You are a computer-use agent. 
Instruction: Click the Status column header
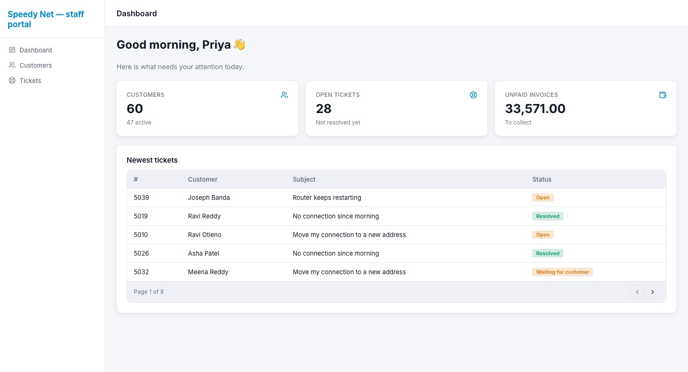(542, 179)
